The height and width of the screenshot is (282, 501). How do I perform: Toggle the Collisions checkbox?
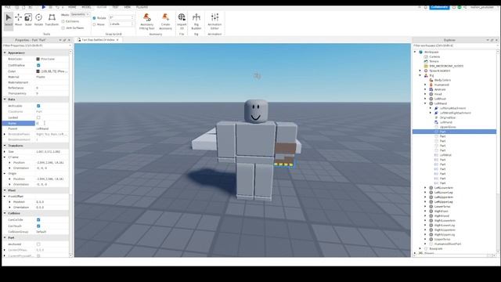(x=63, y=21)
